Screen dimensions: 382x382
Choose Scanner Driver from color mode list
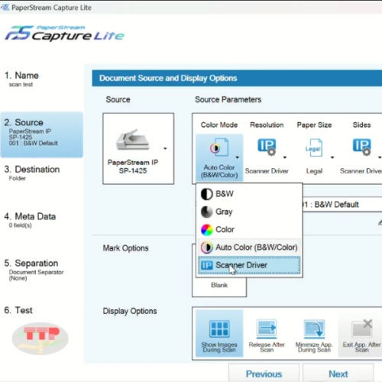[249, 265]
